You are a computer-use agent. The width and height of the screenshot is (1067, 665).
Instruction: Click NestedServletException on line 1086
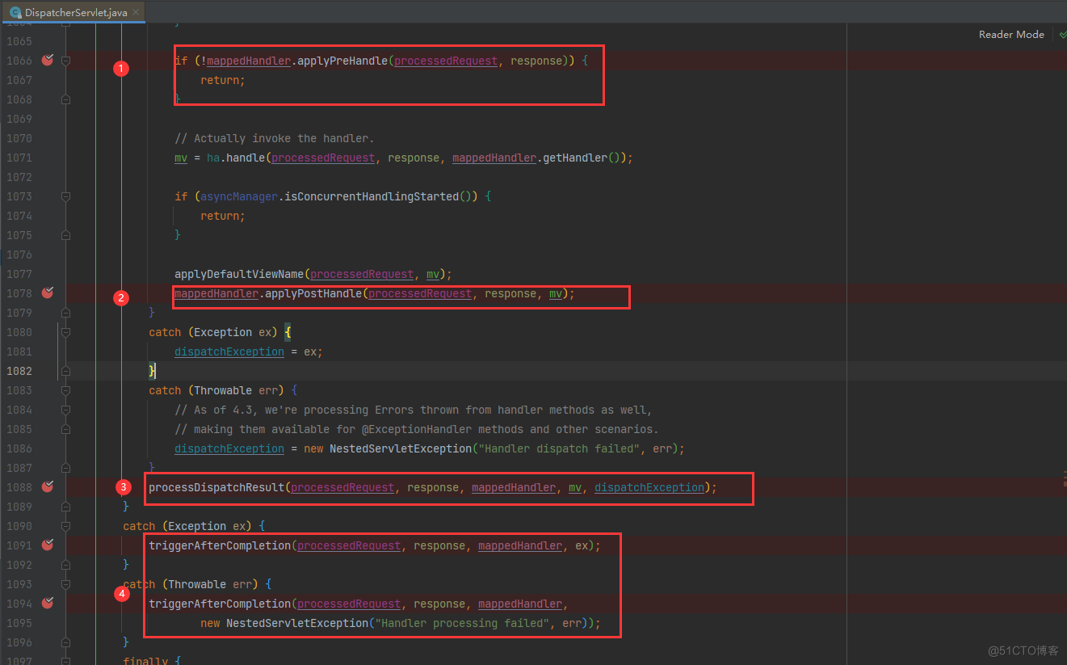[x=401, y=448]
